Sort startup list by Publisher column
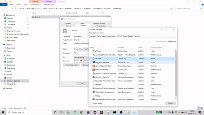 pos(127,48)
